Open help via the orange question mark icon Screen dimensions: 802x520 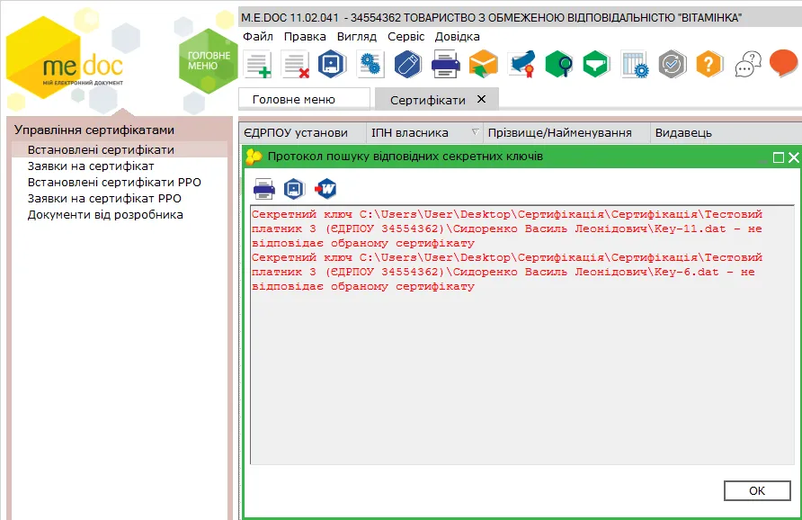tap(709, 65)
